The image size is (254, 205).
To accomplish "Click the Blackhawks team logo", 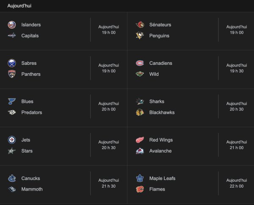I will tap(140, 113).
